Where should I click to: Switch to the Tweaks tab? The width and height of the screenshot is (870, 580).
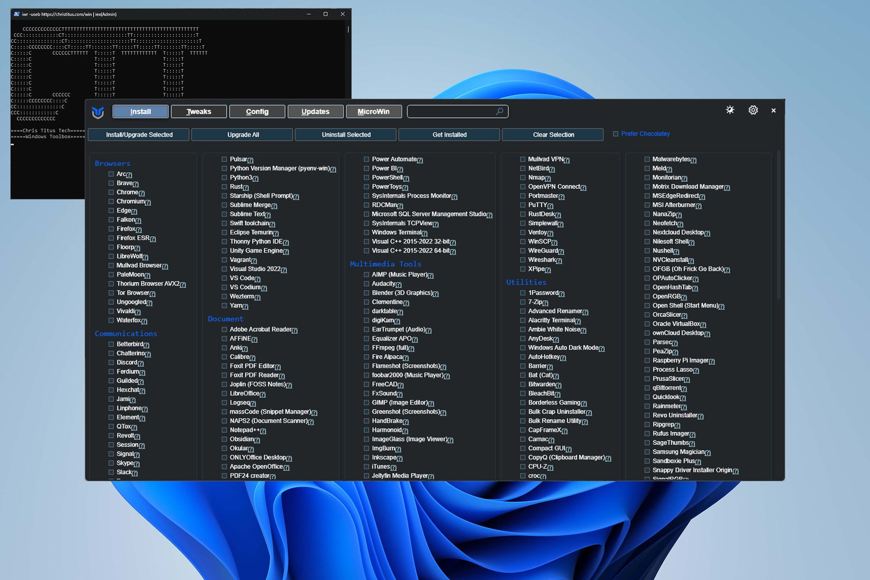198,111
